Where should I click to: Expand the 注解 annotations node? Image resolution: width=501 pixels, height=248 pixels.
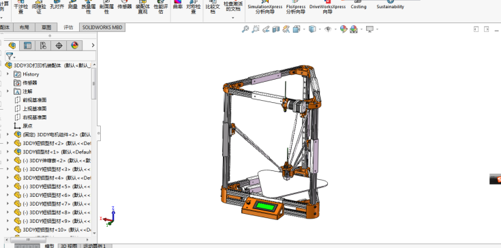coord(8,91)
